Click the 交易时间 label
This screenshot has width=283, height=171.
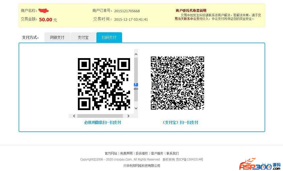pos(103,19)
